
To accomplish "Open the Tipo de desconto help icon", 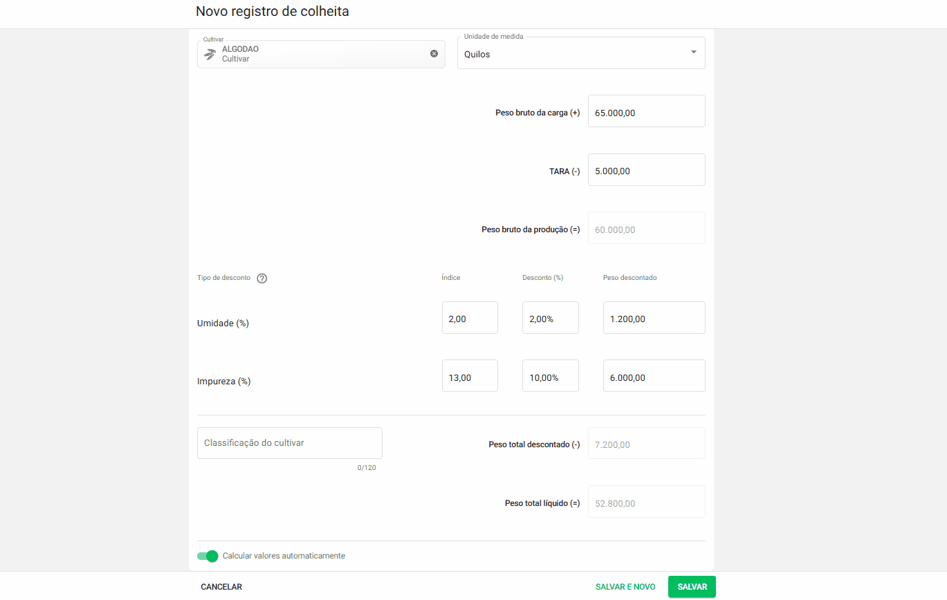I will click(261, 279).
